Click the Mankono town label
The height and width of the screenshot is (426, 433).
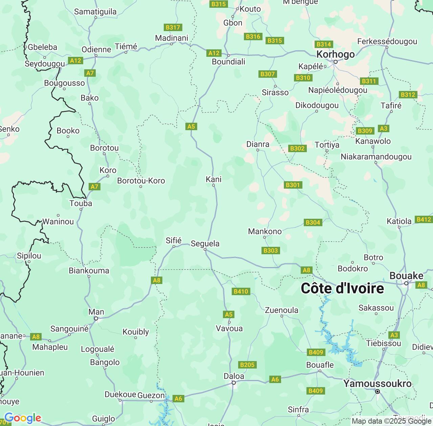coord(265,232)
